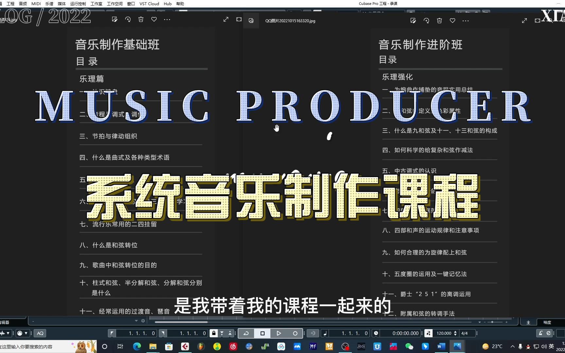Click the 4/4 time signature field
The height and width of the screenshot is (353, 565).
[x=468, y=333]
